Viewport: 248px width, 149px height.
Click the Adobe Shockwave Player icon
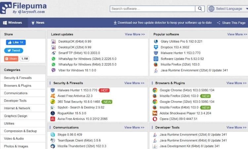point(155,113)
